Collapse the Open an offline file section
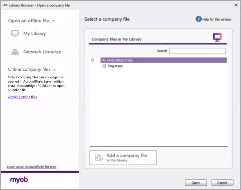This screenshot has width=241, height=190. [x=53, y=21]
